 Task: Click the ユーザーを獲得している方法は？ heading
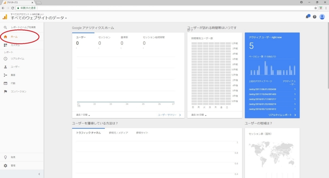[x=95, y=123]
